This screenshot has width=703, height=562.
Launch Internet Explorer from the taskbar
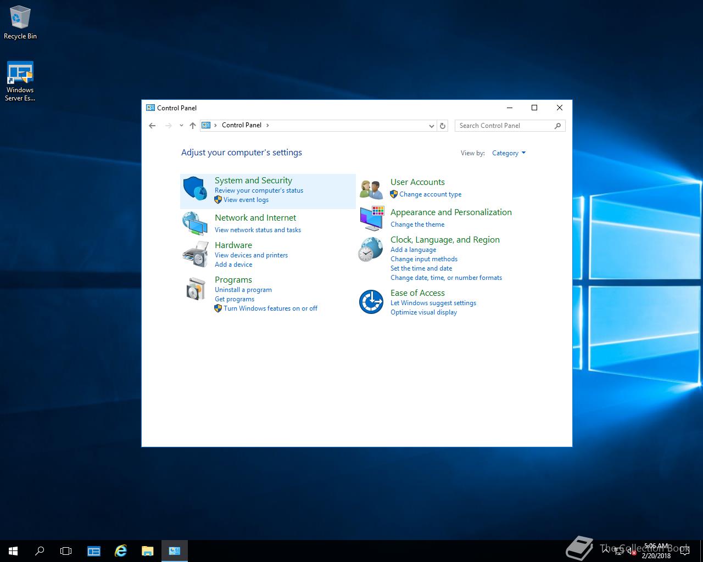120,551
